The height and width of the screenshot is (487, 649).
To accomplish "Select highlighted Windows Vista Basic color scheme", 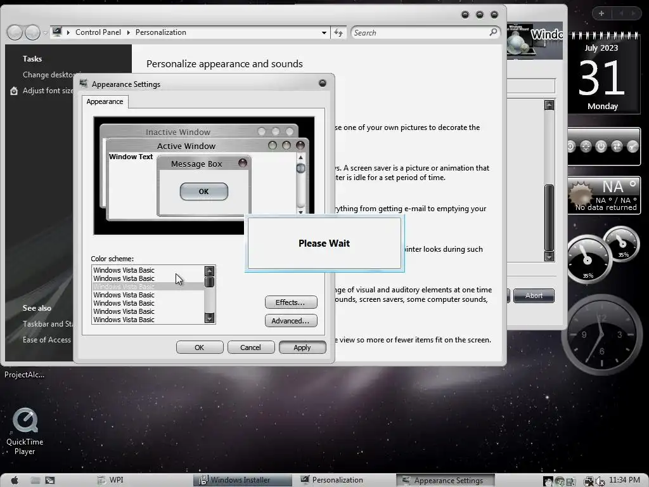I will pos(148,287).
